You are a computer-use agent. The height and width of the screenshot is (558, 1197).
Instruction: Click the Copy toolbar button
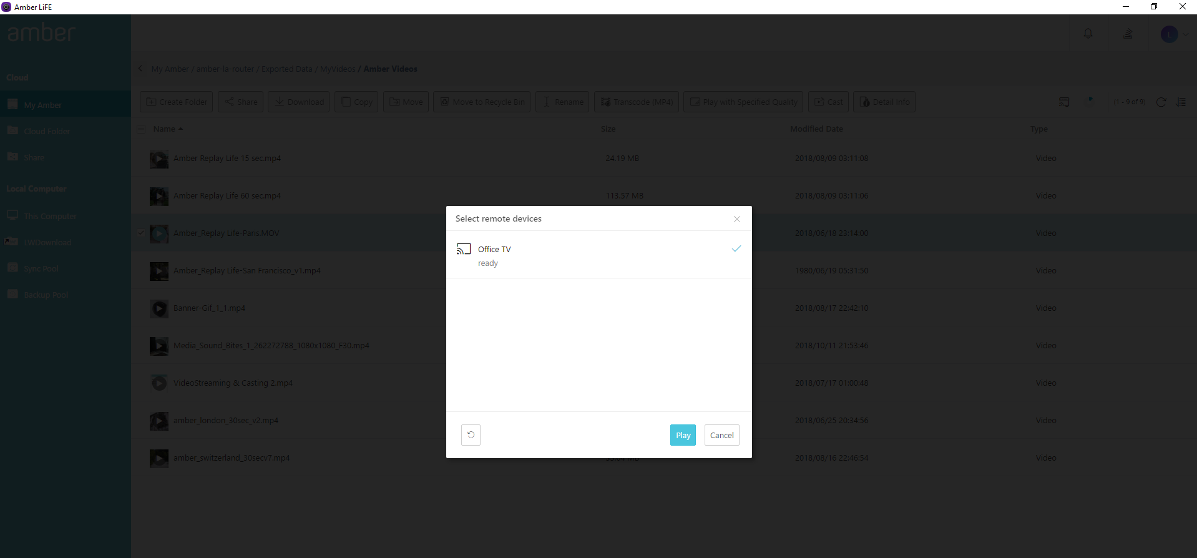(x=356, y=102)
